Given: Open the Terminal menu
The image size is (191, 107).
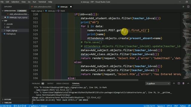Looking at the screenshot, I should 42,2.
